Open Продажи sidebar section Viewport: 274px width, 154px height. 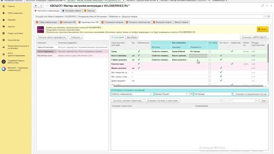12,20
